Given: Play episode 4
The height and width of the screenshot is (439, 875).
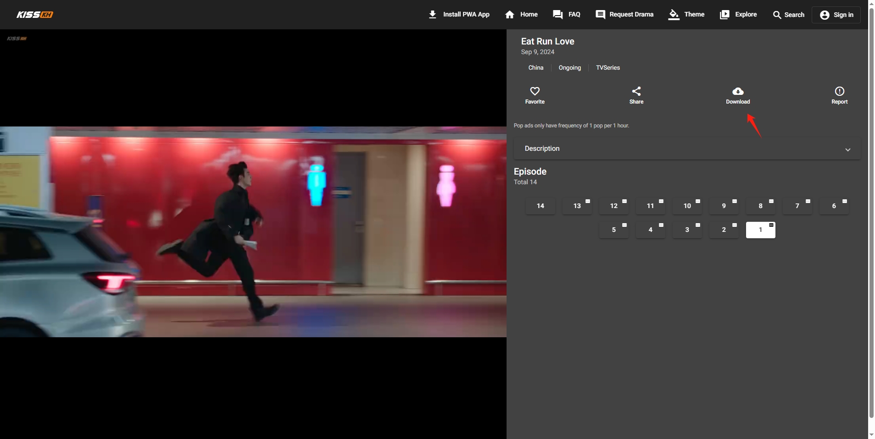Looking at the screenshot, I should [x=650, y=230].
